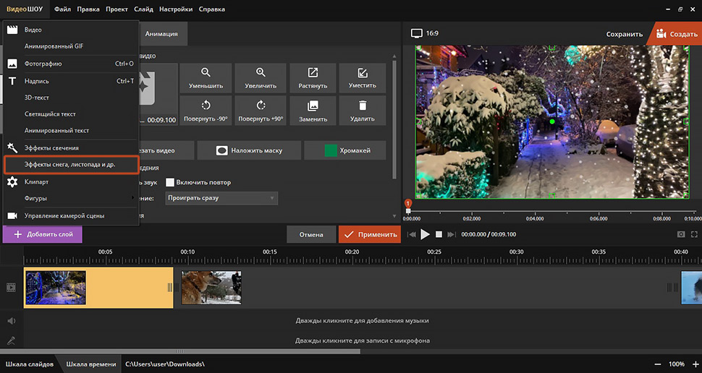Open fullscreen preview icon
This screenshot has height=373, width=702.
[694, 234]
